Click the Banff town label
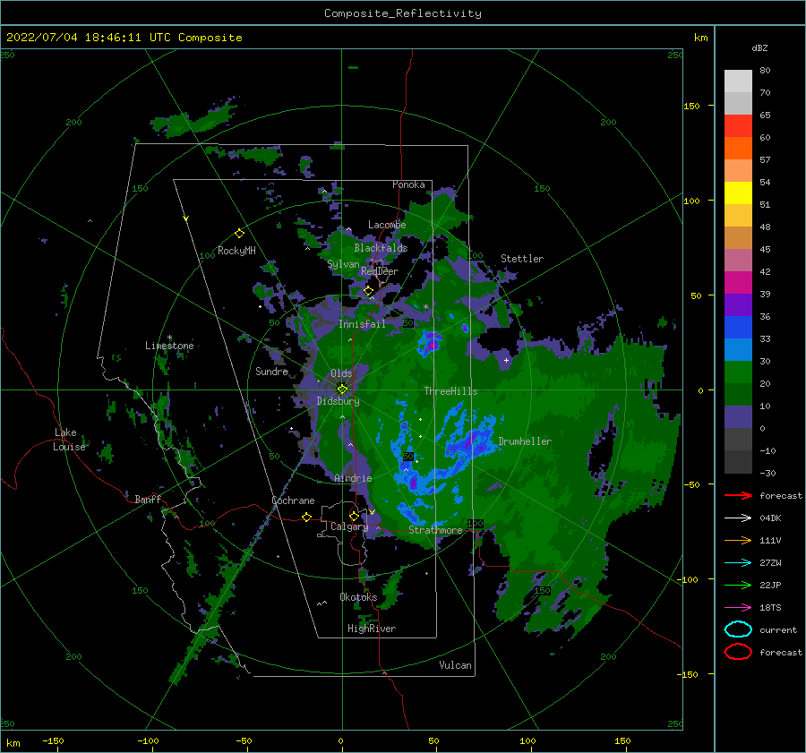 (x=148, y=500)
